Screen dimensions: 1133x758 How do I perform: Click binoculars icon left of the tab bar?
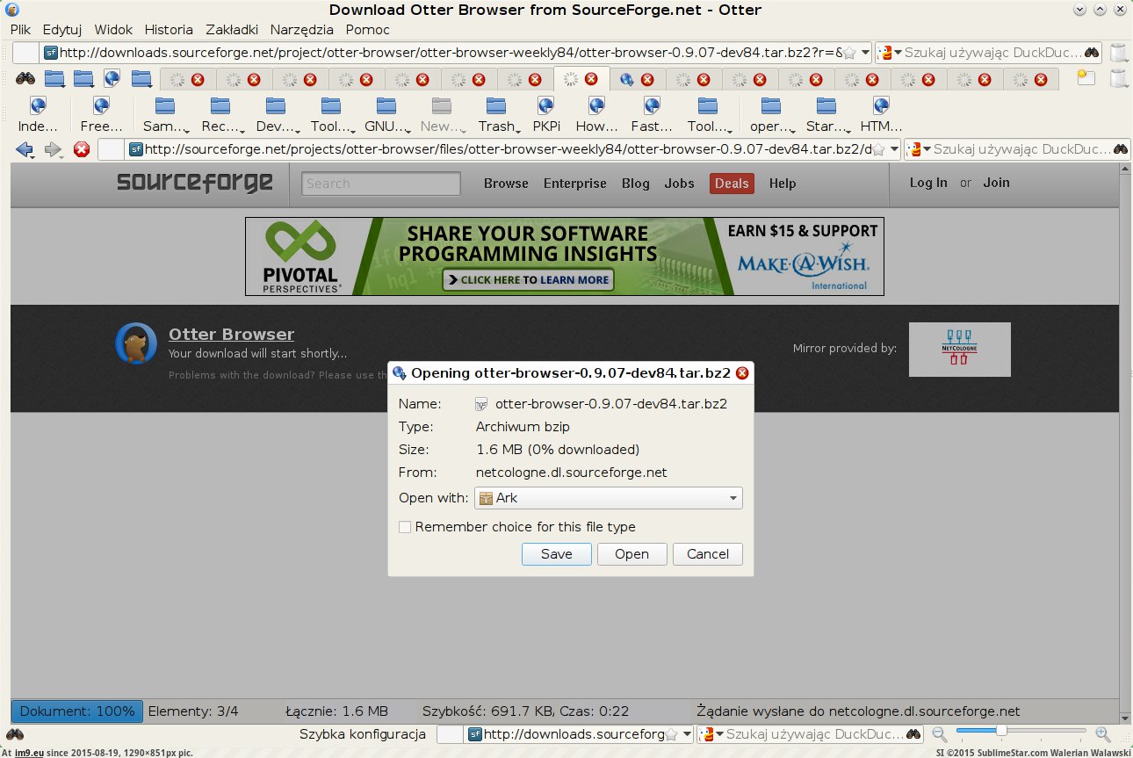pos(25,79)
